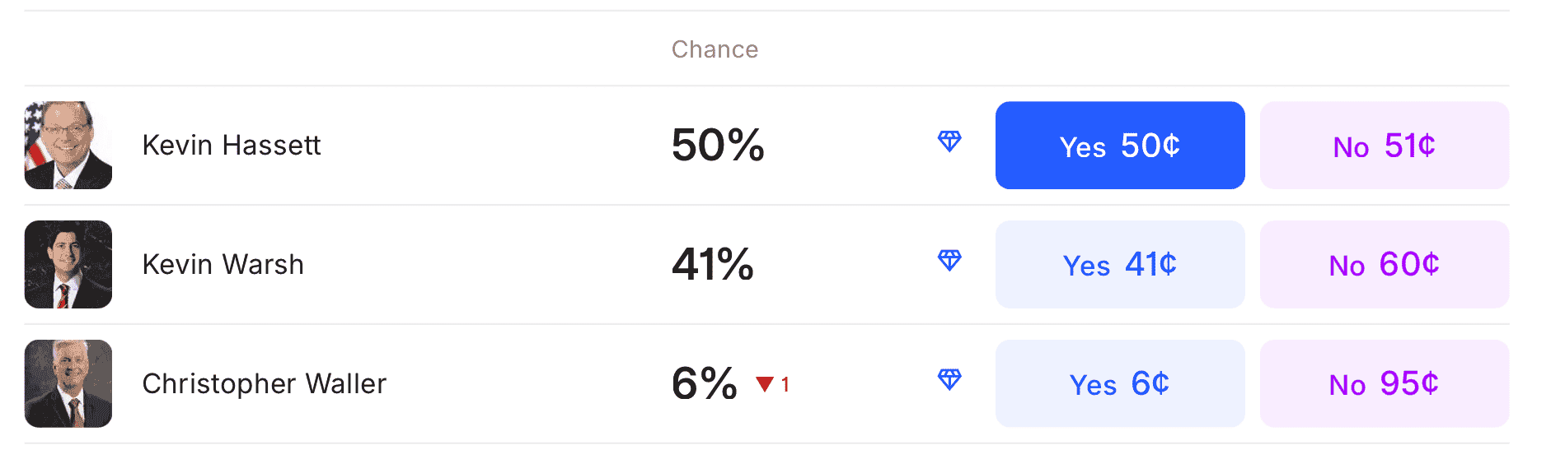Click the Chance column header
This screenshot has height=459, width=1551.
click(715, 49)
